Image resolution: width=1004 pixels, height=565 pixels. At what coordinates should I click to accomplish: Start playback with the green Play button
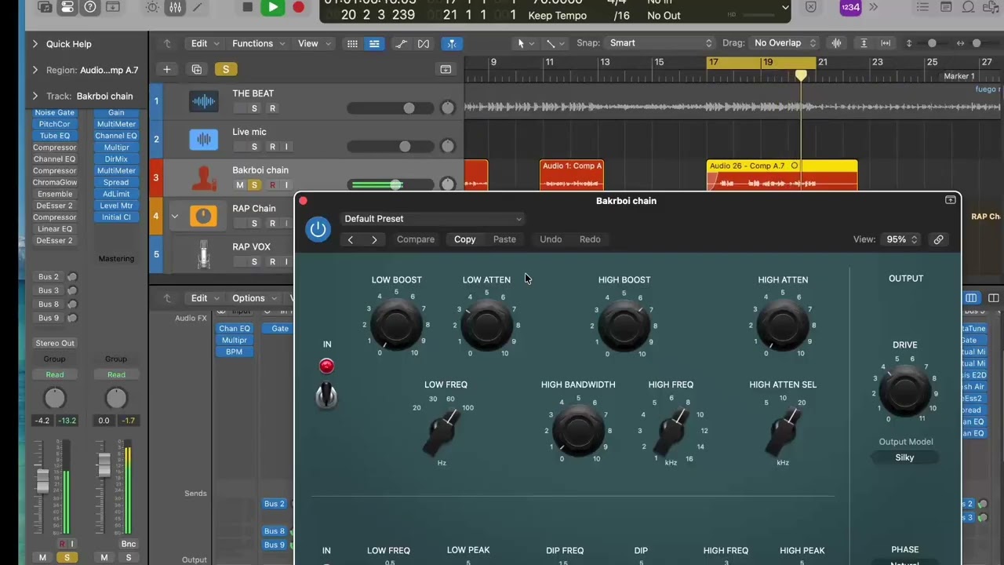coord(272,7)
